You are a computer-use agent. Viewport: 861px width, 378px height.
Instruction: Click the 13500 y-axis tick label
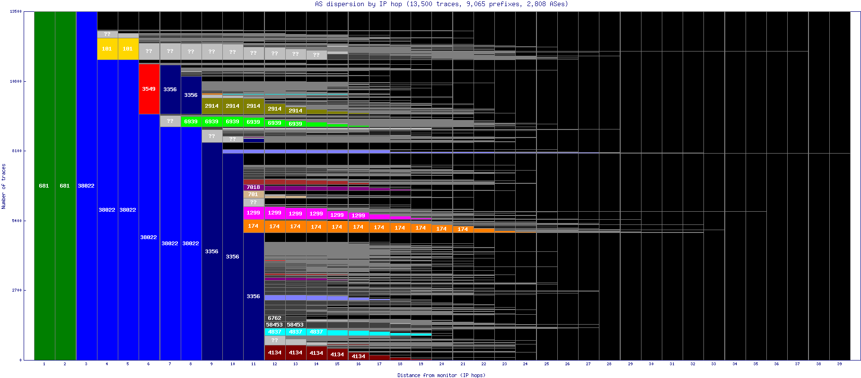pyautogui.click(x=16, y=11)
